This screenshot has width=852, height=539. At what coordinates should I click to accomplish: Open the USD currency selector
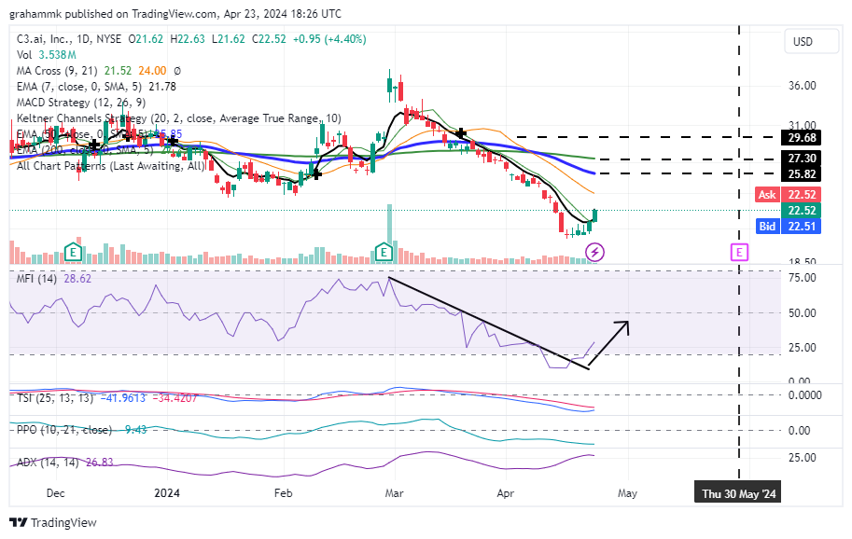point(811,42)
